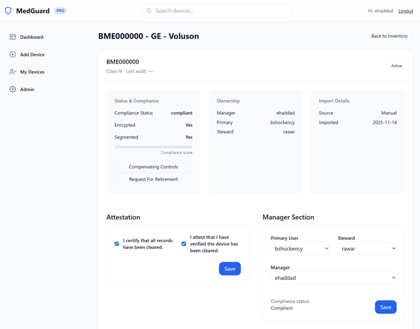Click the Logout link

coord(405,11)
